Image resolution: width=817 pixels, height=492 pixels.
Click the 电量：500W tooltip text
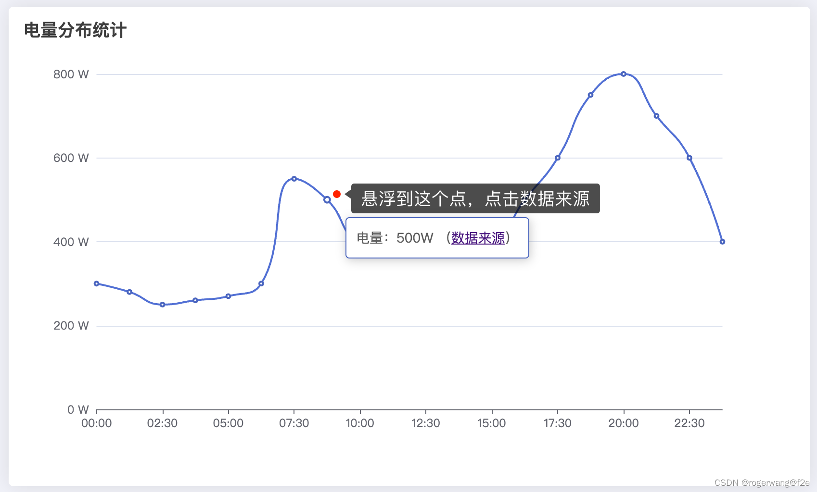click(395, 238)
